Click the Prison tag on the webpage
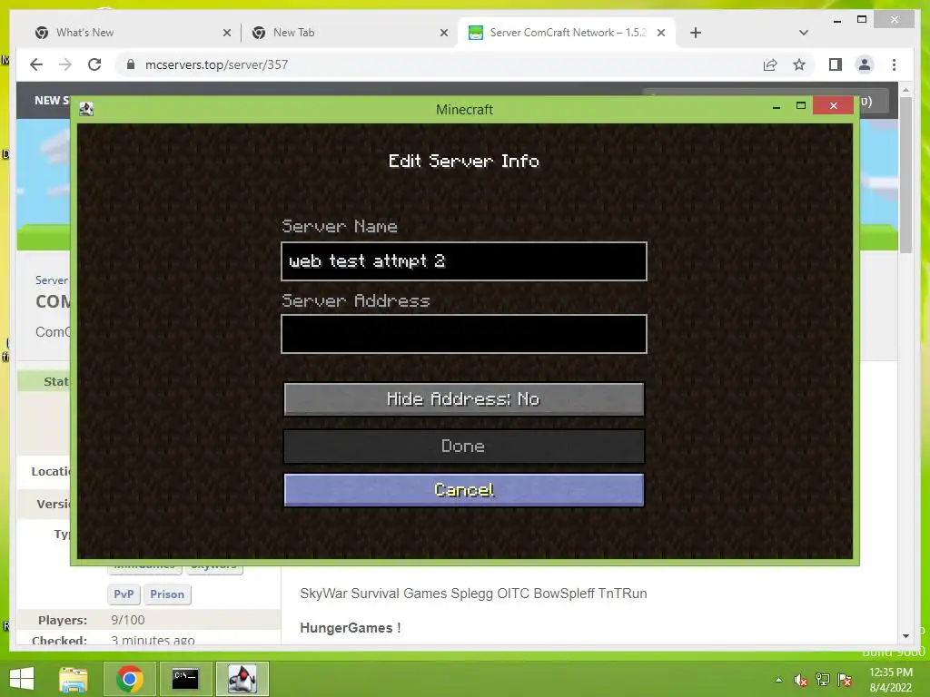930x697 pixels. click(x=167, y=594)
